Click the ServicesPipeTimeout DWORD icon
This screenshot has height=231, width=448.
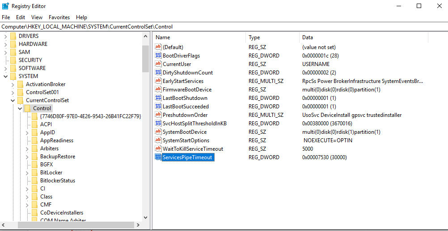(158, 157)
